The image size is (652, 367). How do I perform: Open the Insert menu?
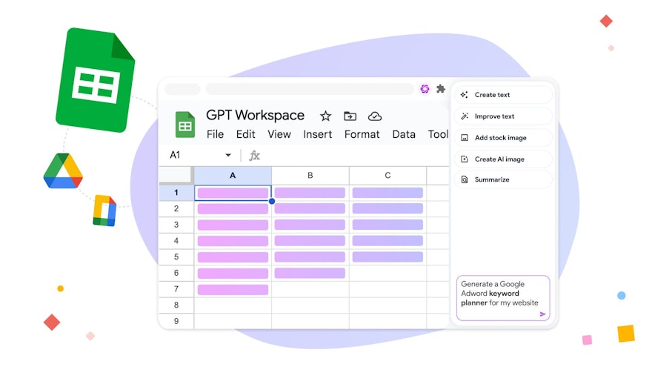[318, 134]
